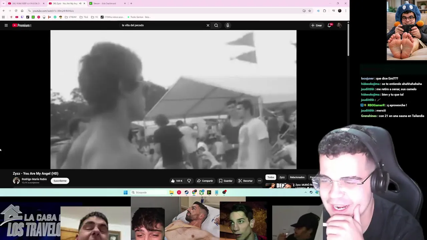Open the Radio Garden bookmark
427x240 pixels.
[x=139, y=17]
